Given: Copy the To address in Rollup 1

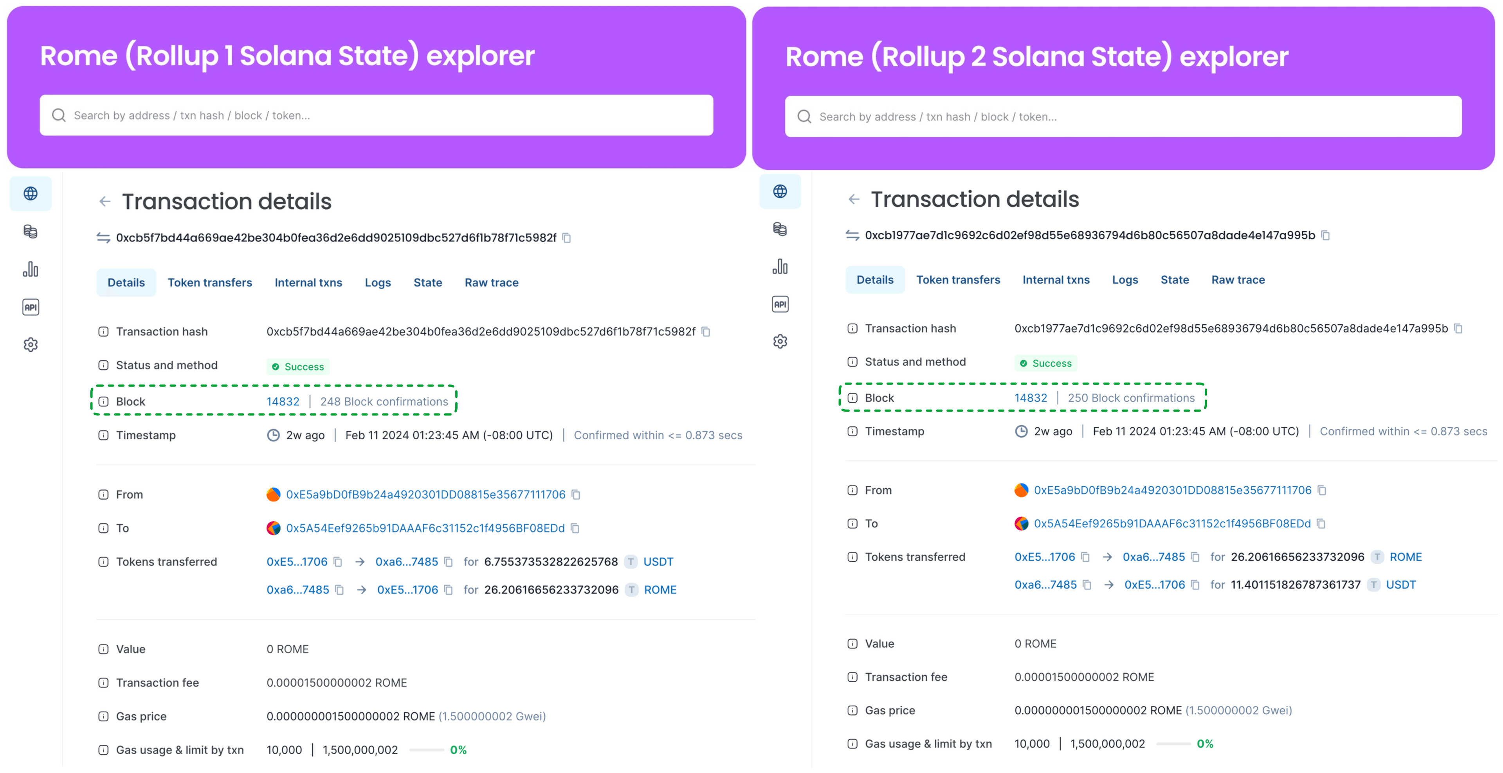Looking at the screenshot, I should pyautogui.click(x=575, y=528).
